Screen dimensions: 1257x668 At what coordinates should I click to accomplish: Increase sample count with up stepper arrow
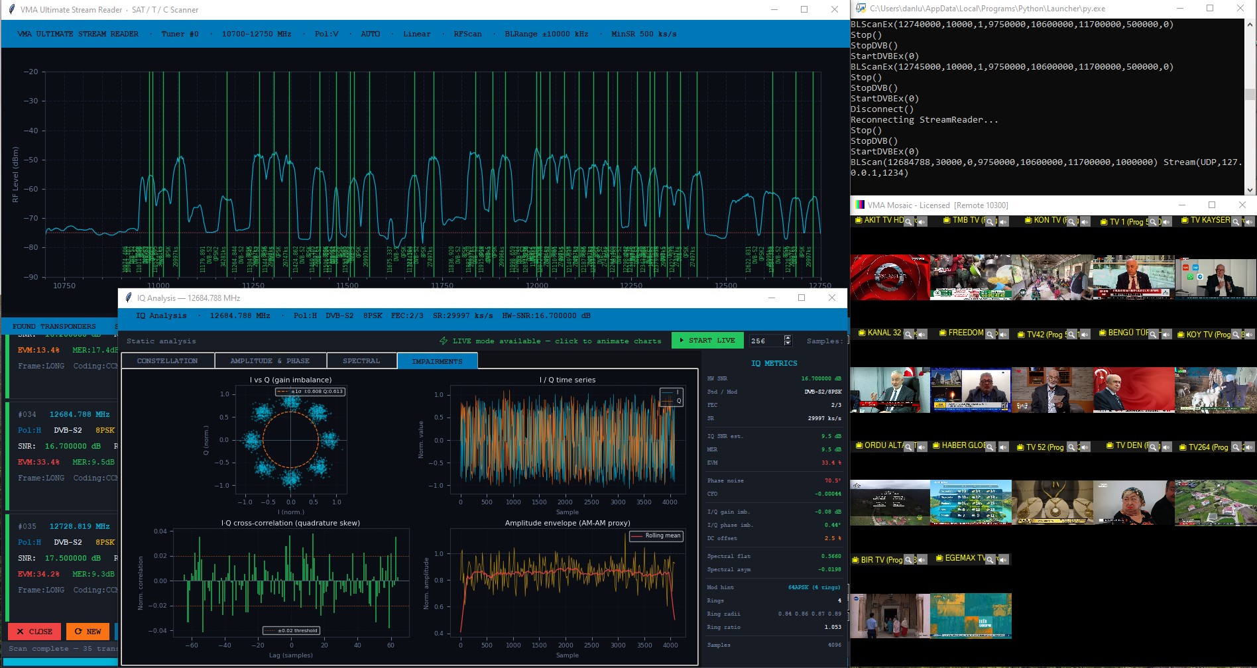(x=788, y=337)
